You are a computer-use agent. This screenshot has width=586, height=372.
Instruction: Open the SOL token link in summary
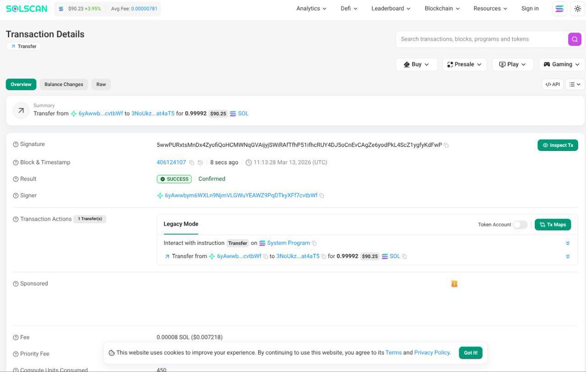243,114
